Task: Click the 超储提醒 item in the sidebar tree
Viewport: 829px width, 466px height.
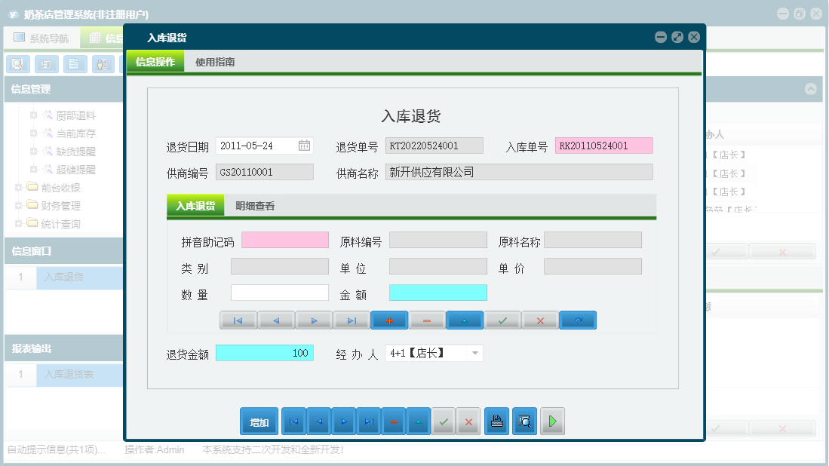Action: [75, 169]
